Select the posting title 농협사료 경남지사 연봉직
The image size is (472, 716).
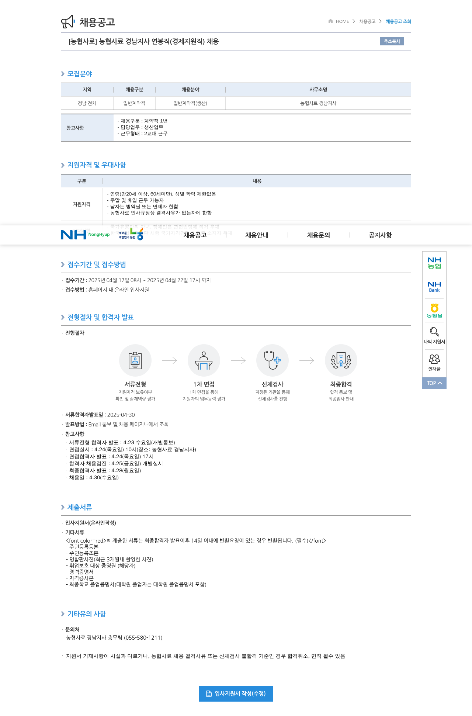click(x=143, y=41)
